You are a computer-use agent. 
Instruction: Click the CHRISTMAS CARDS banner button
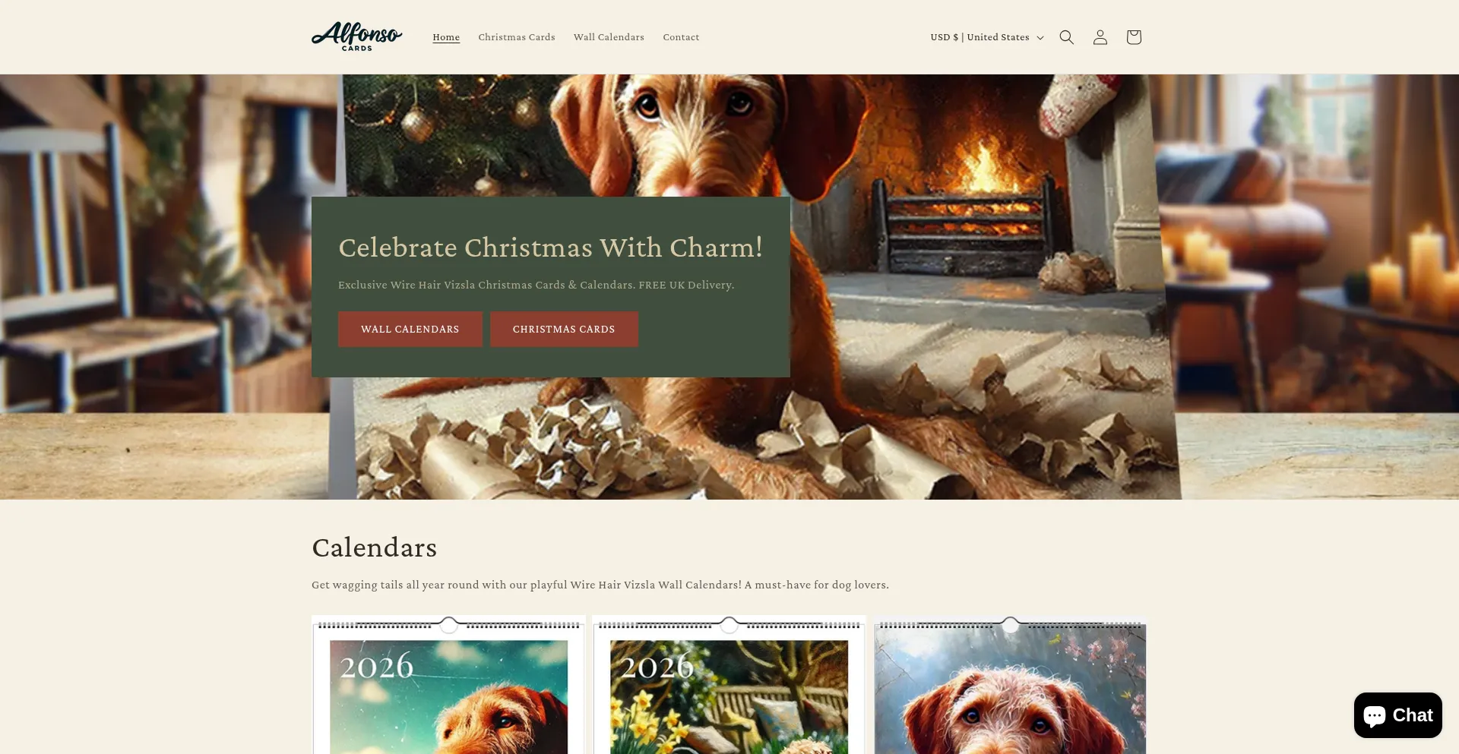click(564, 330)
